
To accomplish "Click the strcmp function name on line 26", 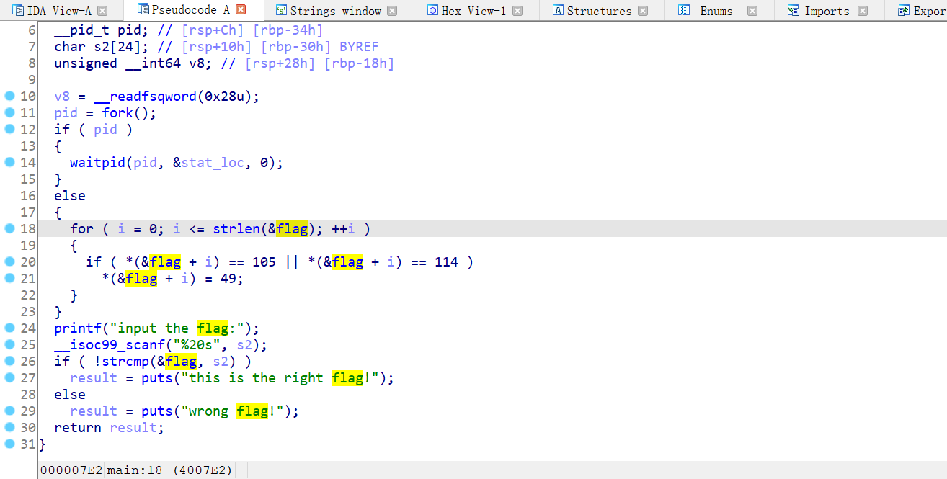I will (125, 362).
